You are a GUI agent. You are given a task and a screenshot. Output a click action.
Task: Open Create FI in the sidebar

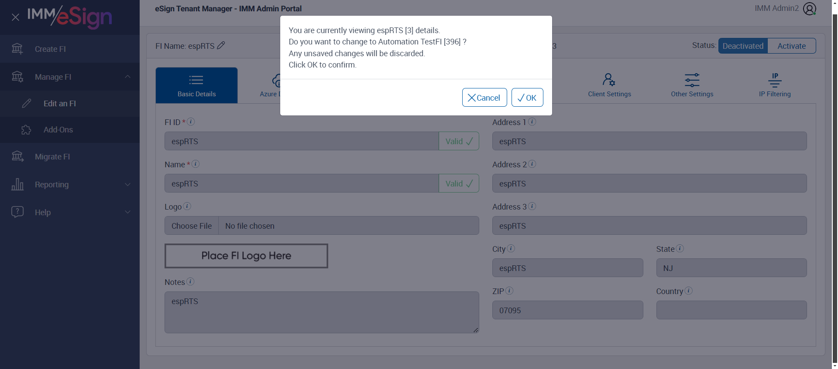click(x=50, y=49)
